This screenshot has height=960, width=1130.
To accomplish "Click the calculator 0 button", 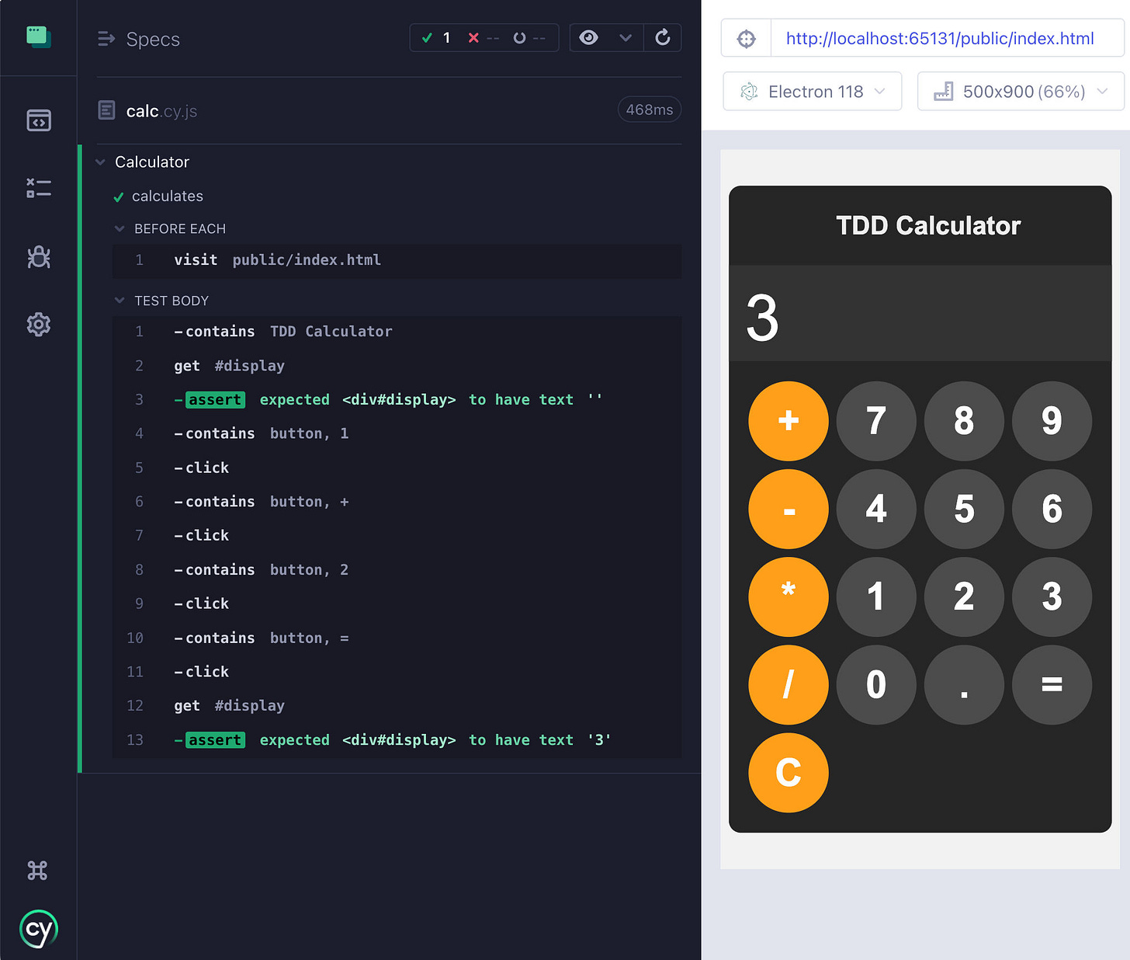I will [876, 684].
